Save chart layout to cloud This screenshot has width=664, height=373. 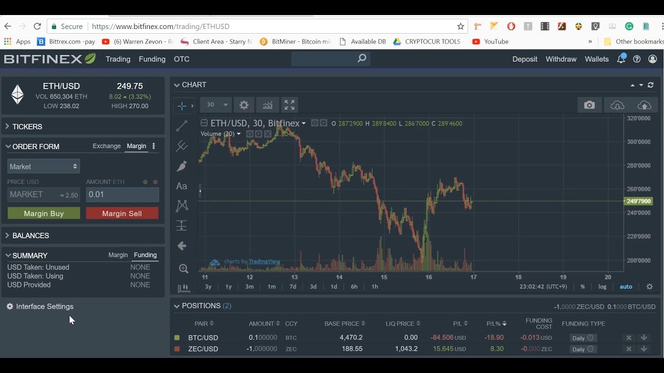point(644,105)
